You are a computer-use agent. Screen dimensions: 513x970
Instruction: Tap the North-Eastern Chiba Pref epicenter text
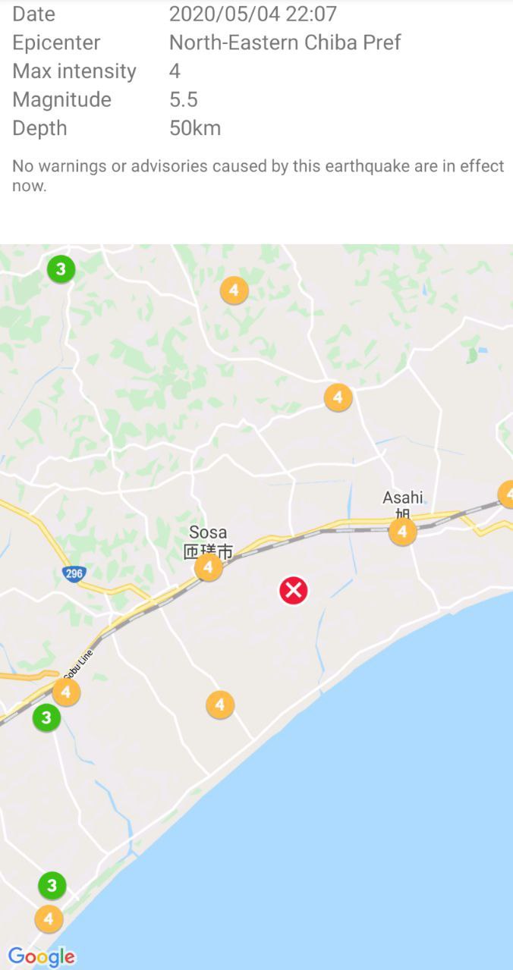(x=285, y=42)
